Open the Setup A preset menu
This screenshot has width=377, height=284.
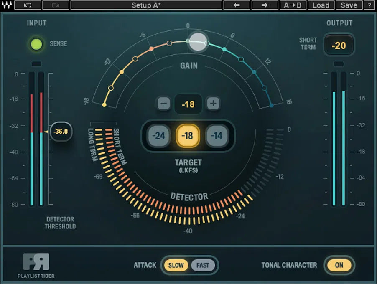(x=146, y=5)
